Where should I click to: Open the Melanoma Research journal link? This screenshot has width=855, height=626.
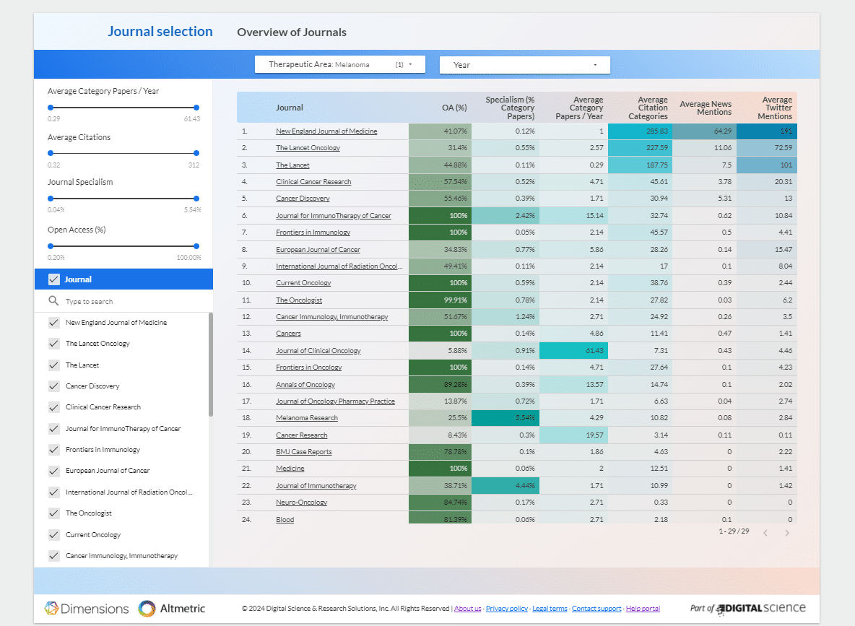click(307, 418)
